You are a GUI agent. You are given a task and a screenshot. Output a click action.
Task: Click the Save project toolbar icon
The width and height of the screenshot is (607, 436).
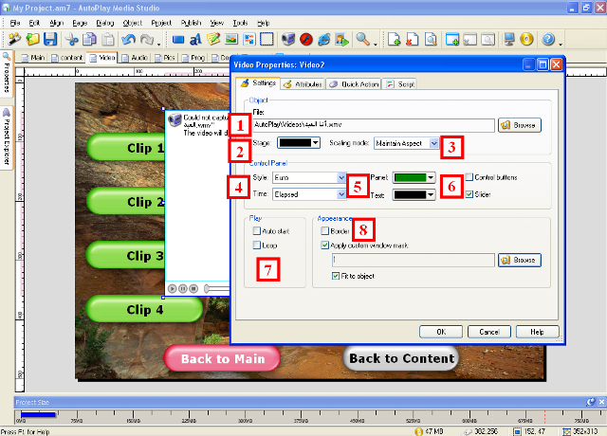pyautogui.click(x=50, y=40)
